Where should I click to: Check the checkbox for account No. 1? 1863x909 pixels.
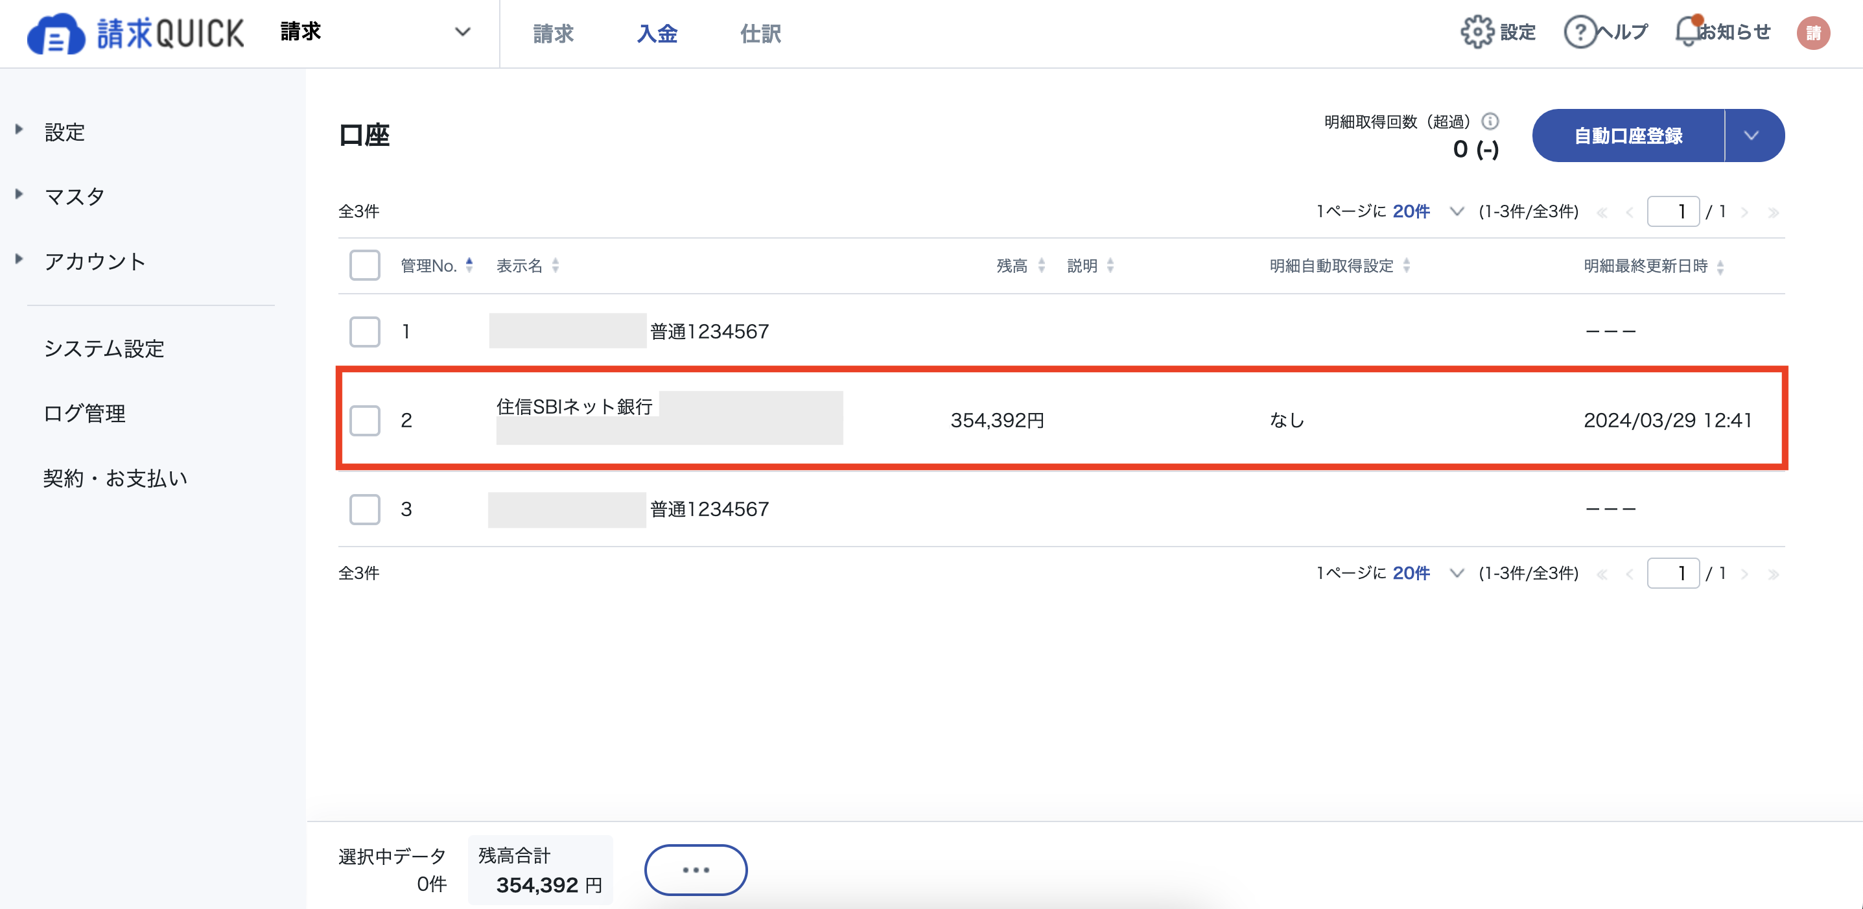[x=364, y=331]
